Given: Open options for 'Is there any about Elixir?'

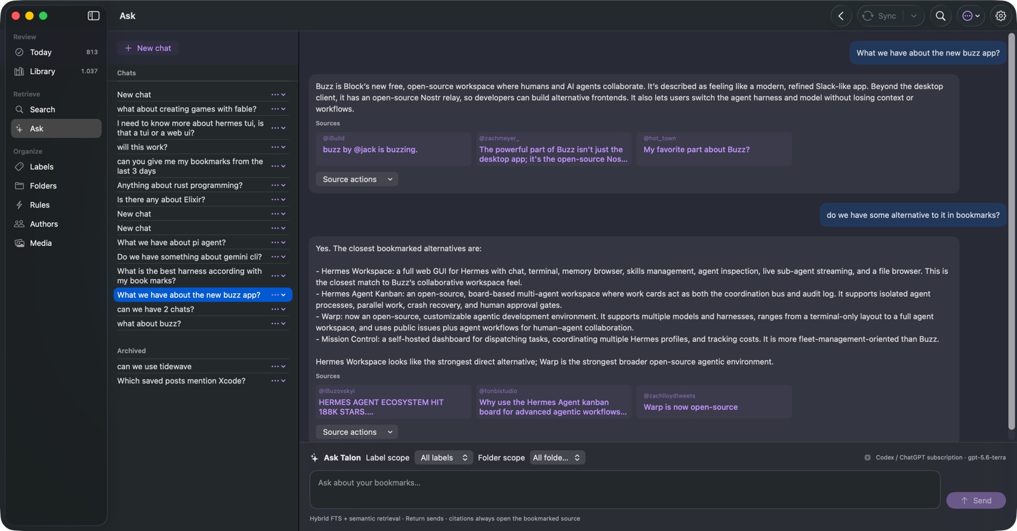Looking at the screenshot, I should click(x=278, y=200).
